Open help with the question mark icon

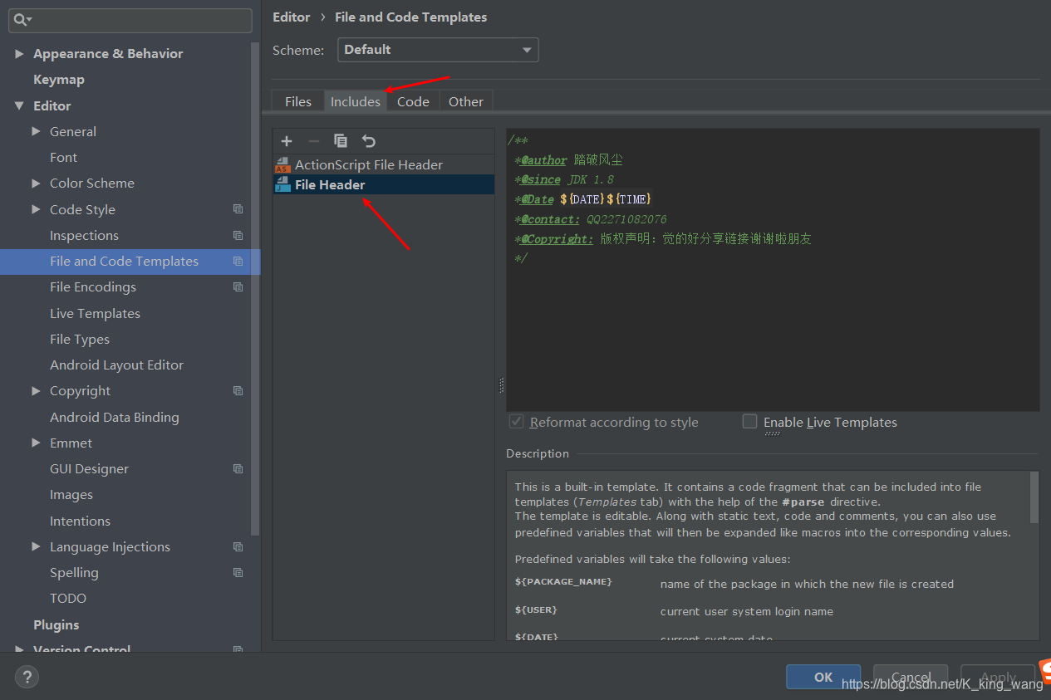(27, 677)
